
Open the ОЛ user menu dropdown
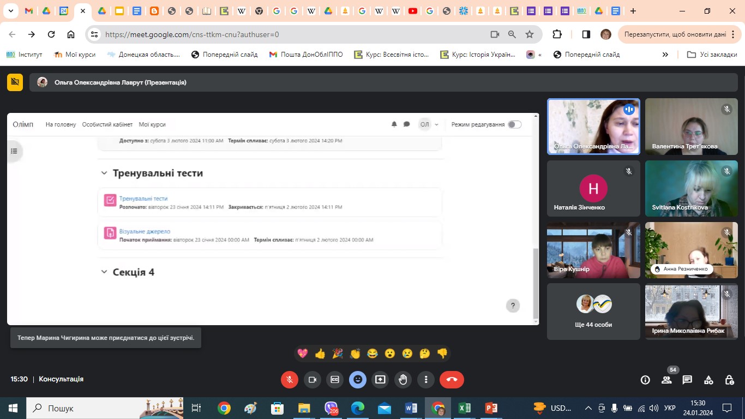click(429, 124)
